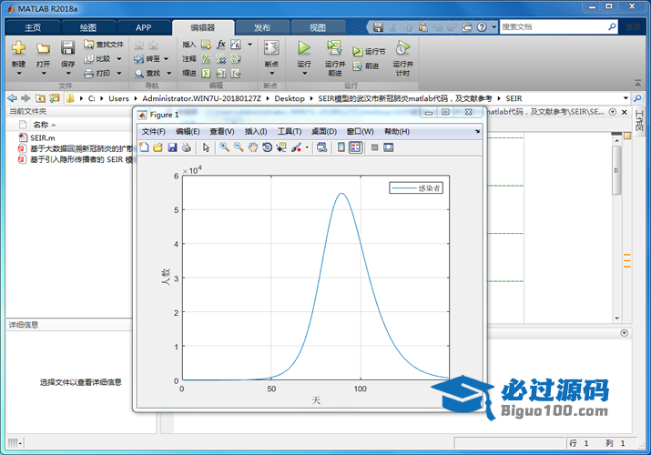Click the 运行并计时 icon
This screenshot has height=455, width=651.
click(x=402, y=47)
